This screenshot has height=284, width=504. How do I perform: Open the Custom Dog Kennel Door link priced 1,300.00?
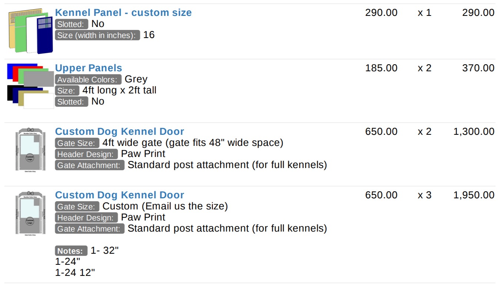point(120,131)
